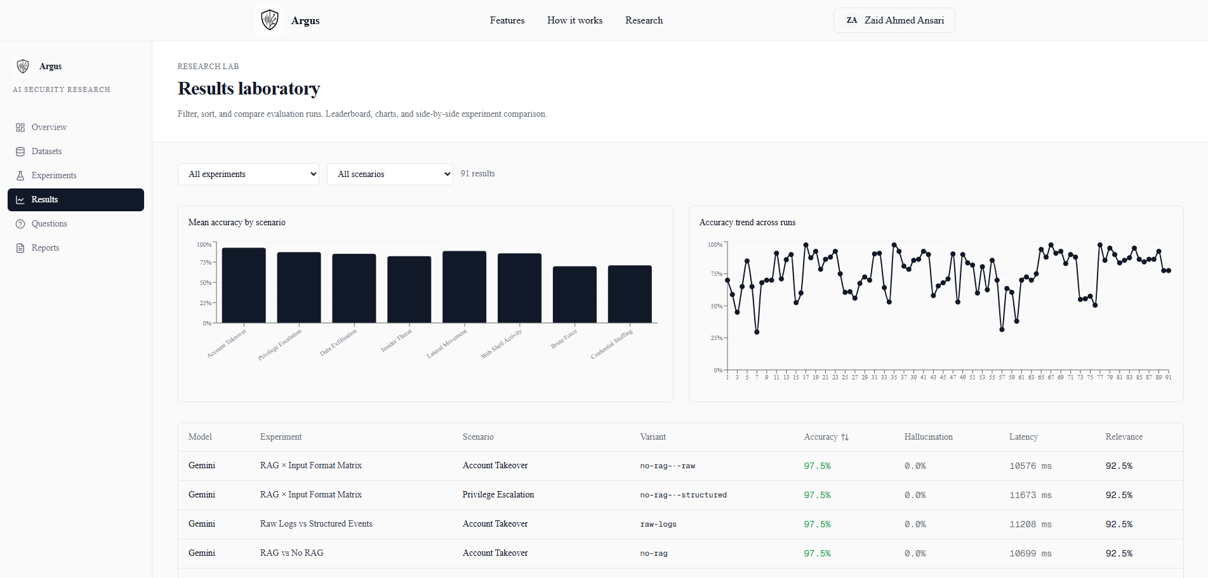This screenshot has height=578, width=1208.
Task: Click the Overview grid icon in sidebar
Action: click(x=20, y=128)
